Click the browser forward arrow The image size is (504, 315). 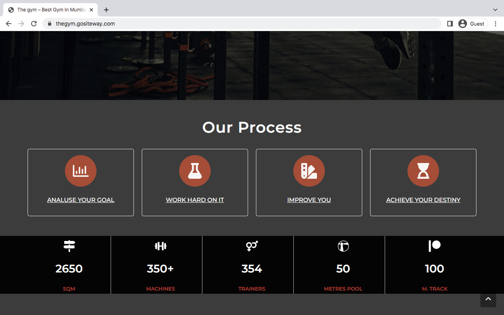[x=21, y=24]
